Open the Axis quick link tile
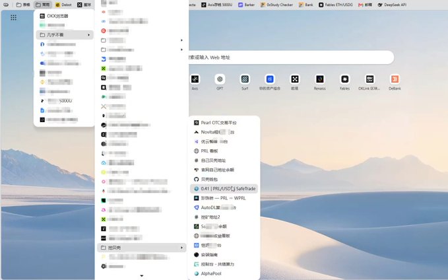 tap(195, 79)
